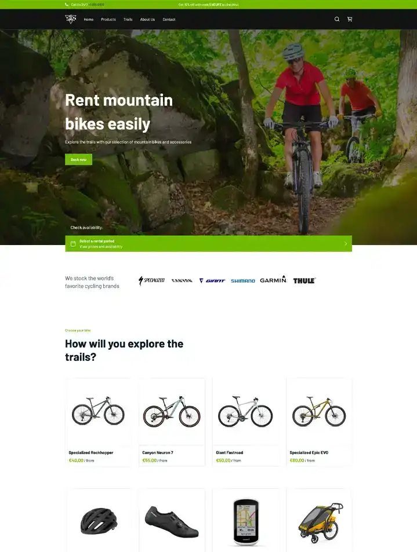Image resolution: width=417 pixels, height=552 pixels.
Task: Click the site logo in navigation bar
Action: point(71,19)
